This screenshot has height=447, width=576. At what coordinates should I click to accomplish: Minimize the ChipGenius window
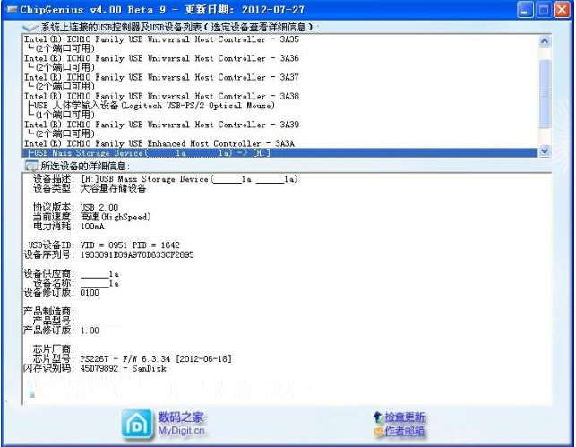[528, 10]
